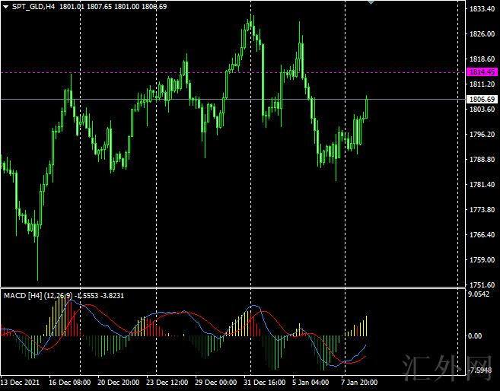Screen dimensions: 500x391
Task: Click the 1751.60 price at scale bottom
Action: [x=482, y=285]
